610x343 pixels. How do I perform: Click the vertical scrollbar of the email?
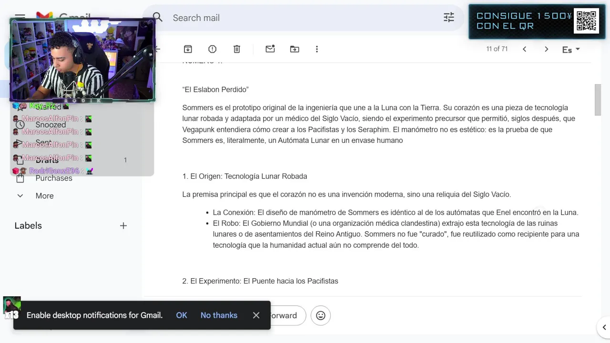(598, 100)
